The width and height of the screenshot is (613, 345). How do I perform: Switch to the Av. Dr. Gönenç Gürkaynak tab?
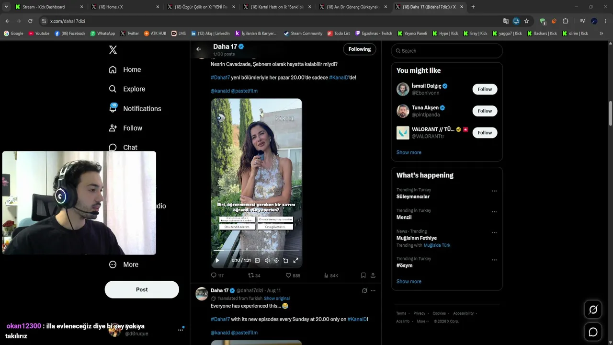pos(354,7)
